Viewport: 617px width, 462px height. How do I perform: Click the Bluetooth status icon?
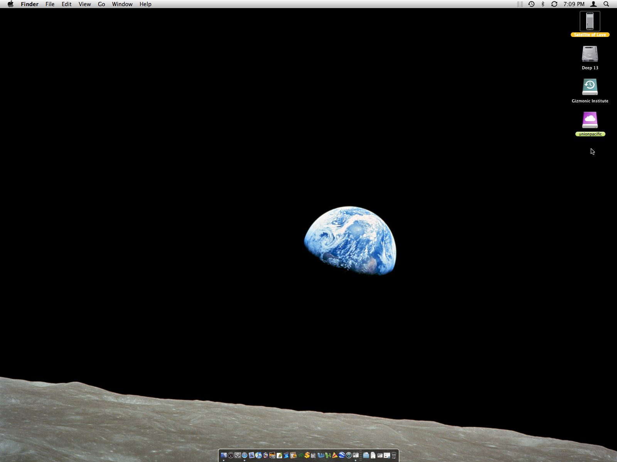543,4
